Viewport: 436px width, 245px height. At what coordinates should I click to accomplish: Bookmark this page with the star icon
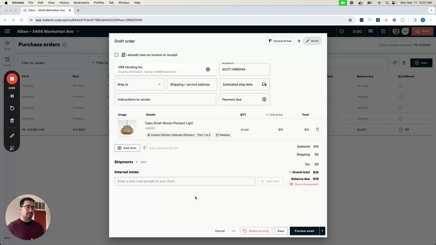(350, 20)
